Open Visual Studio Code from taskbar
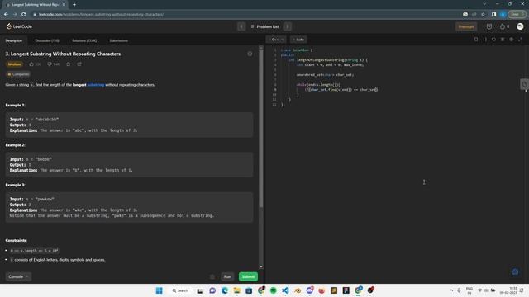 [x=285, y=290]
